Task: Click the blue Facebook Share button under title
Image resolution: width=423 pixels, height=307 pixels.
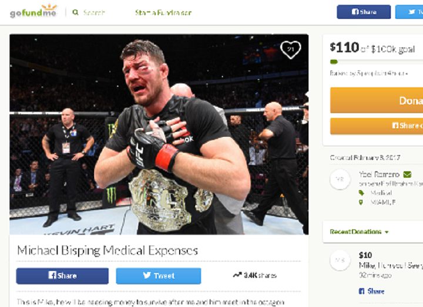Action: [x=62, y=276]
